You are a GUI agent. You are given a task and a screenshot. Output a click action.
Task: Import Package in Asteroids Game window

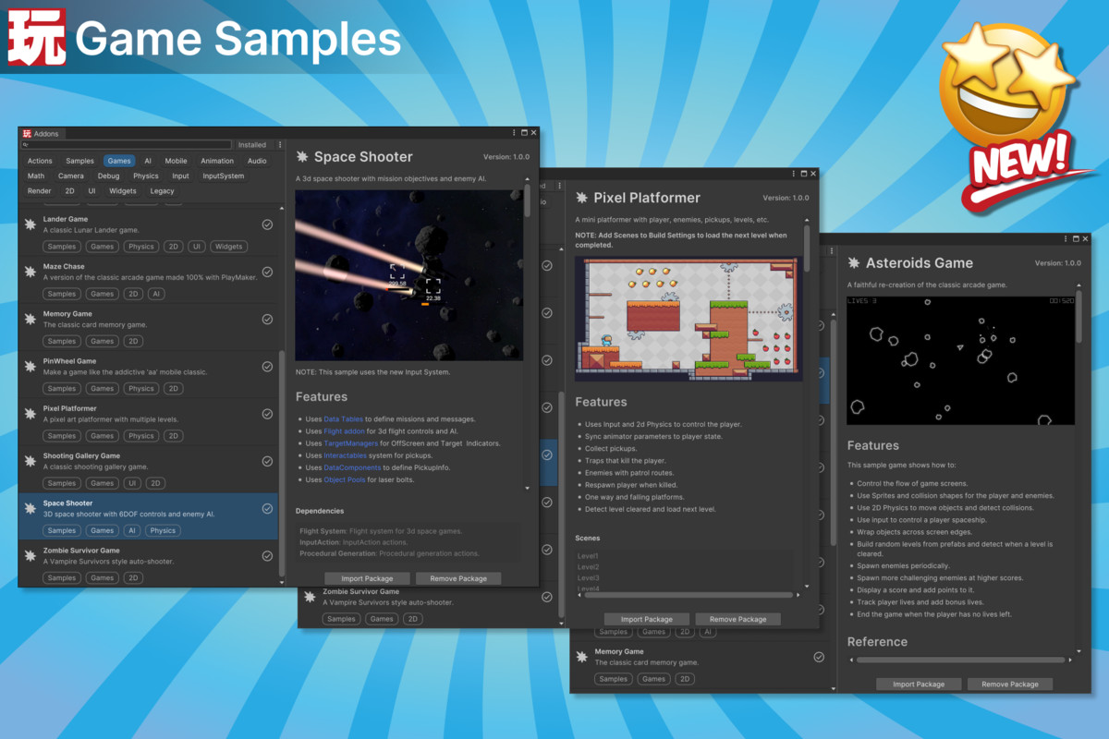pos(919,684)
